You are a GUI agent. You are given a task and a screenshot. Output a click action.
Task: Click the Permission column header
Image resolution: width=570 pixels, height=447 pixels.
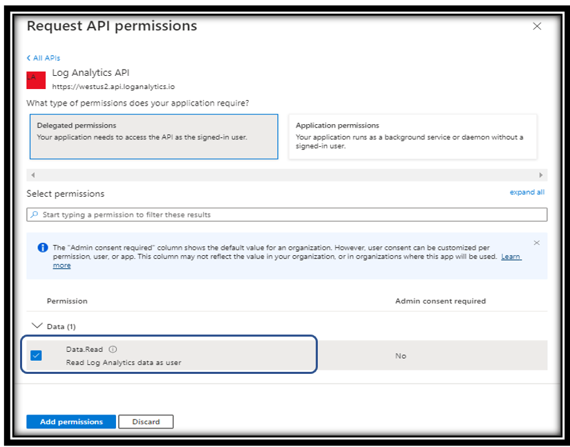(x=67, y=301)
